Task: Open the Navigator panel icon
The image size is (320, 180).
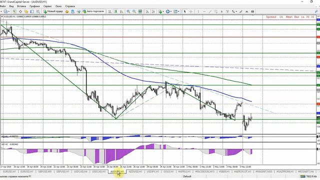Action: (x=26, y=11)
